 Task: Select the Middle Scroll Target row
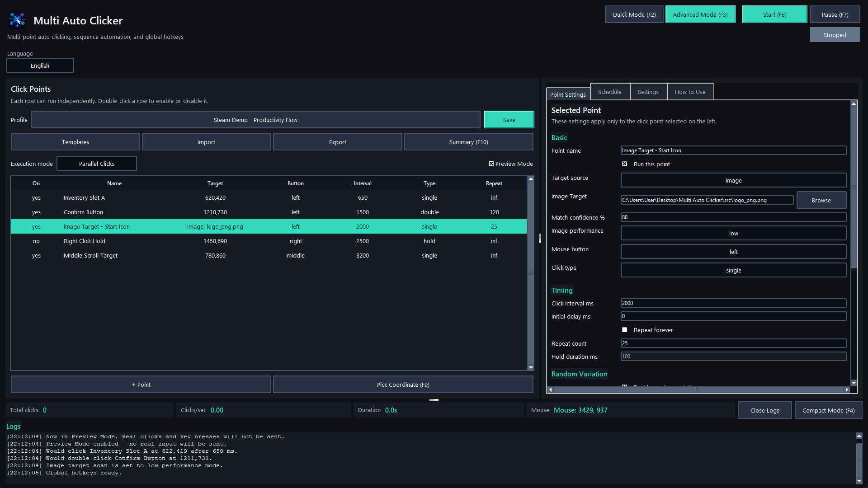[269, 256]
